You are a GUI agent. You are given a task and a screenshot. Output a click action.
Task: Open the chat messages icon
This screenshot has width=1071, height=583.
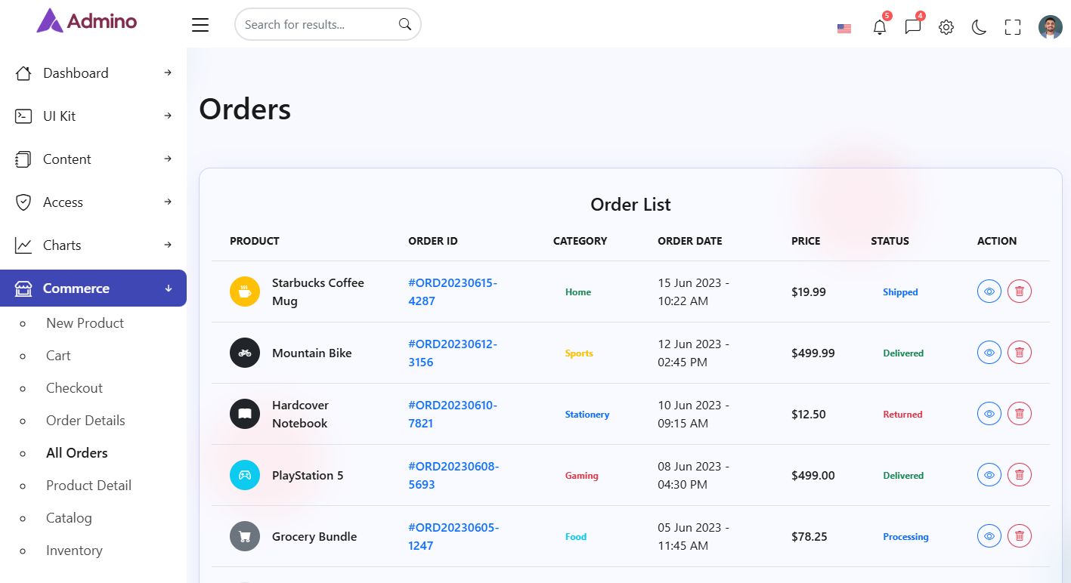(x=912, y=28)
